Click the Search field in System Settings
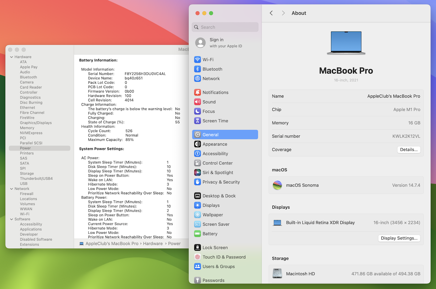This screenshot has height=289, width=436. [x=225, y=27]
